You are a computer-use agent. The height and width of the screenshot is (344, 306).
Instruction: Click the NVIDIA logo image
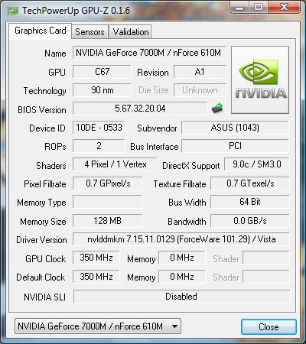pos(260,80)
